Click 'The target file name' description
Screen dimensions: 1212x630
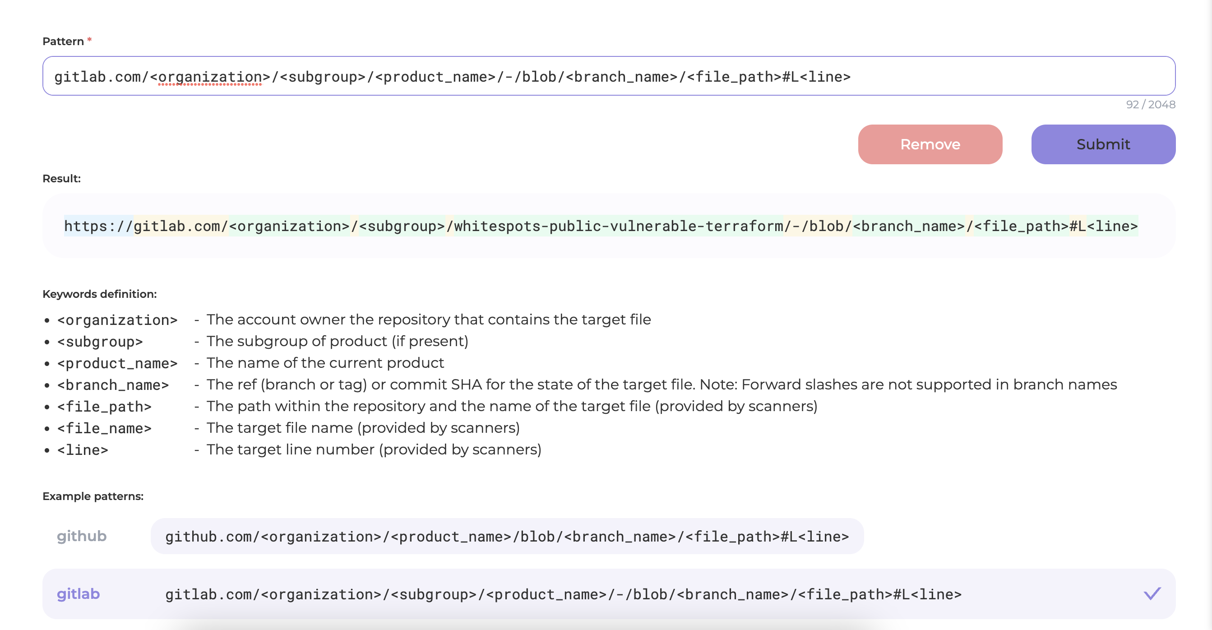[363, 428]
